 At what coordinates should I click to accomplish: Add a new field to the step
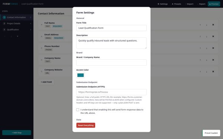click(x=46, y=82)
